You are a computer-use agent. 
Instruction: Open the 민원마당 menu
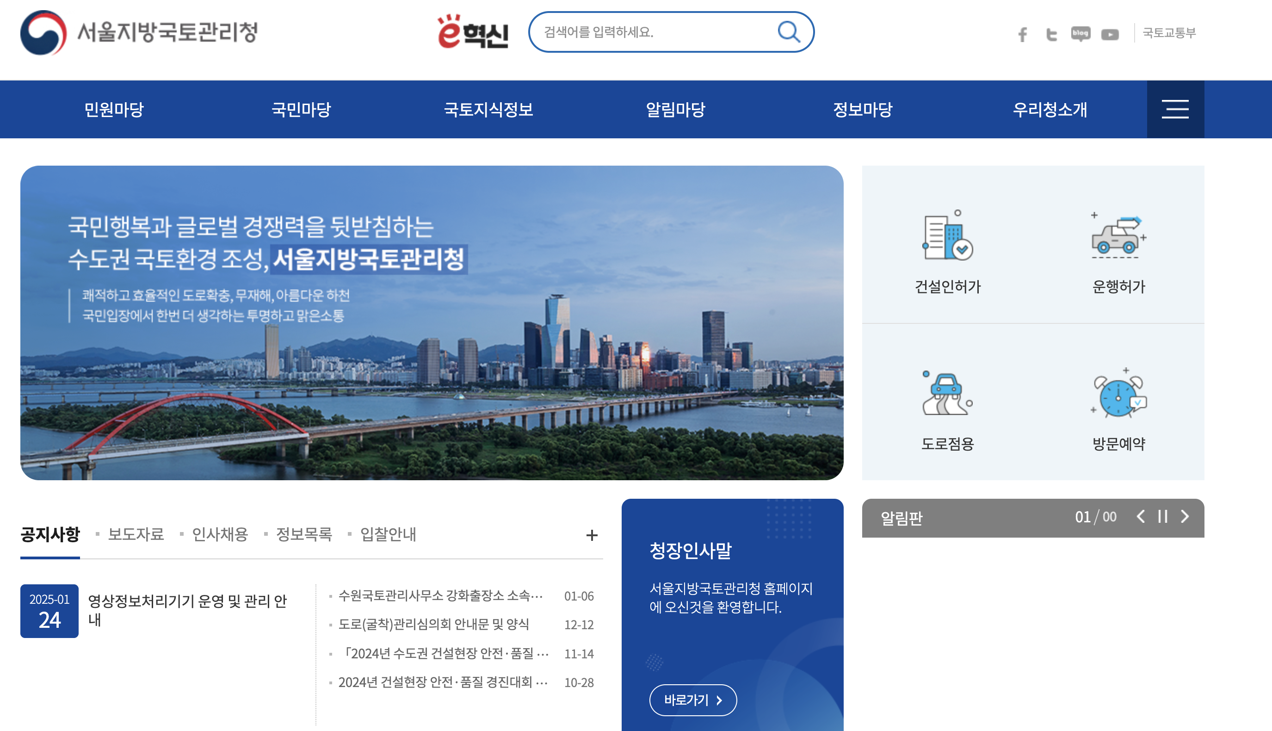[114, 109]
